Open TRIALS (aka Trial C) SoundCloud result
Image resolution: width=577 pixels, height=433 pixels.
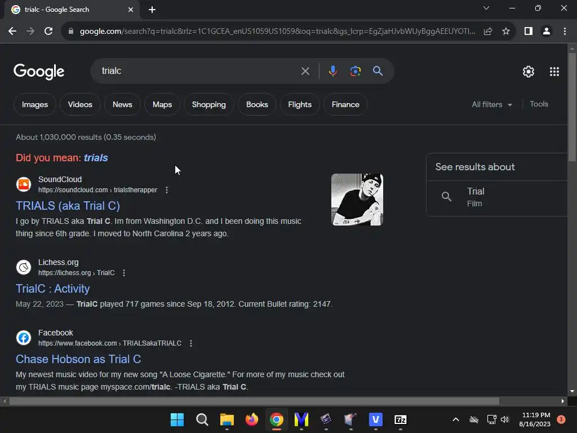[68, 206]
